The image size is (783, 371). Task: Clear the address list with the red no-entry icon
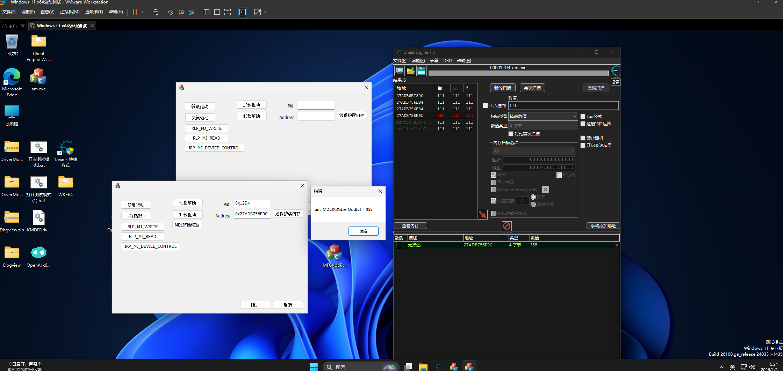507,226
